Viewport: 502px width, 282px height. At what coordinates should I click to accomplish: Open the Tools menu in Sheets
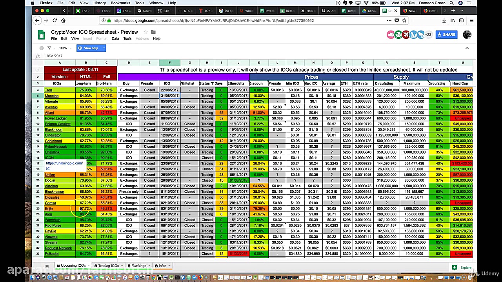tap(127, 39)
